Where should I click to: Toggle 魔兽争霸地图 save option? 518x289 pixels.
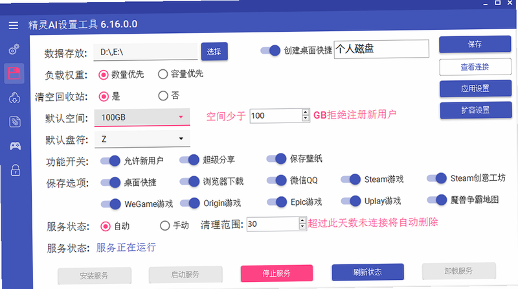[437, 200]
